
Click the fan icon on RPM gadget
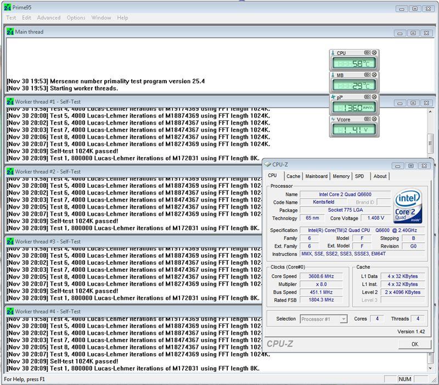click(x=333, y=97)
